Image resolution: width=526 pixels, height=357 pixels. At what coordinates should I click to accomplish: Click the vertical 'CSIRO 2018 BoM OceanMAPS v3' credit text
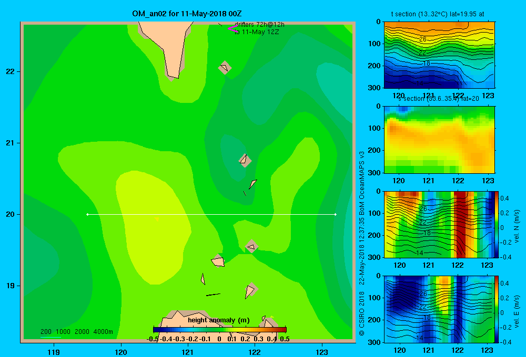click(x=362, y=244)
